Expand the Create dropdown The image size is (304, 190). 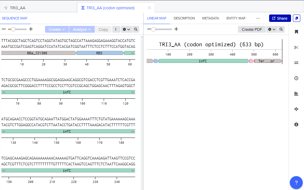(57, 29)
